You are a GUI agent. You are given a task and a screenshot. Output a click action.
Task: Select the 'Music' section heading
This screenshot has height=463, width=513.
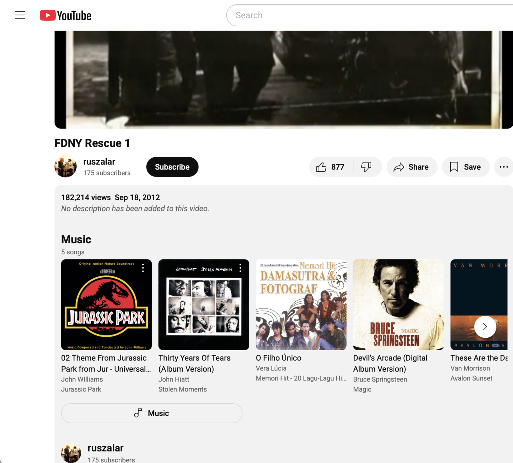(x=76, y=240)
